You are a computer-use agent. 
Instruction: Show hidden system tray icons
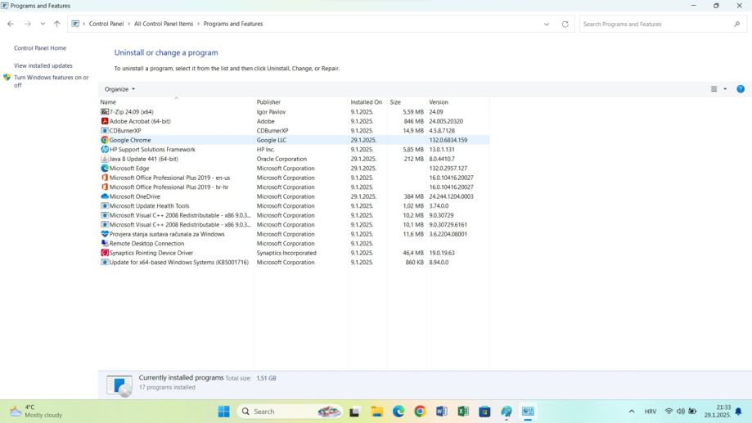(x=631, y=412)
